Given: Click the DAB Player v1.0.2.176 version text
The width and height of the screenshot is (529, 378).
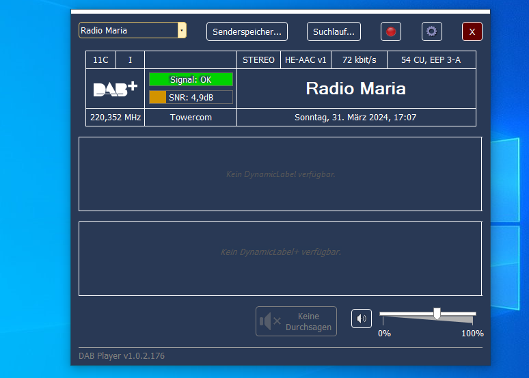Looking at the screenshot, I should [122, 355].
